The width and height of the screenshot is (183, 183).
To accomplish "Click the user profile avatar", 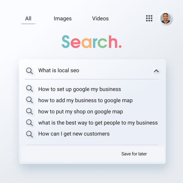I will [166, 18].
